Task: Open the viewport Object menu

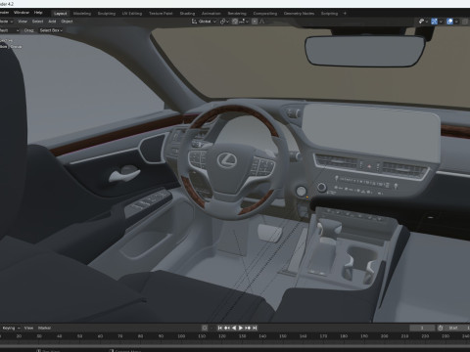Action: pos(67,22)
